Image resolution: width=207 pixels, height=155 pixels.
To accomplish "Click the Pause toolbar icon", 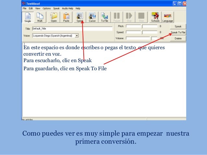I will (117, 17).
